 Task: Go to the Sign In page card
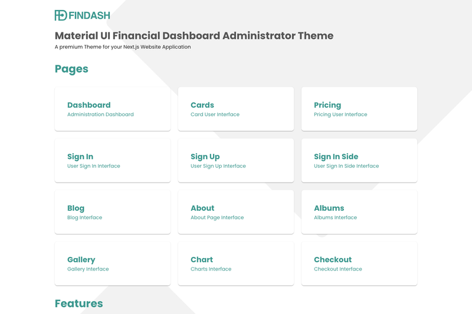click(x=113, y=160)
